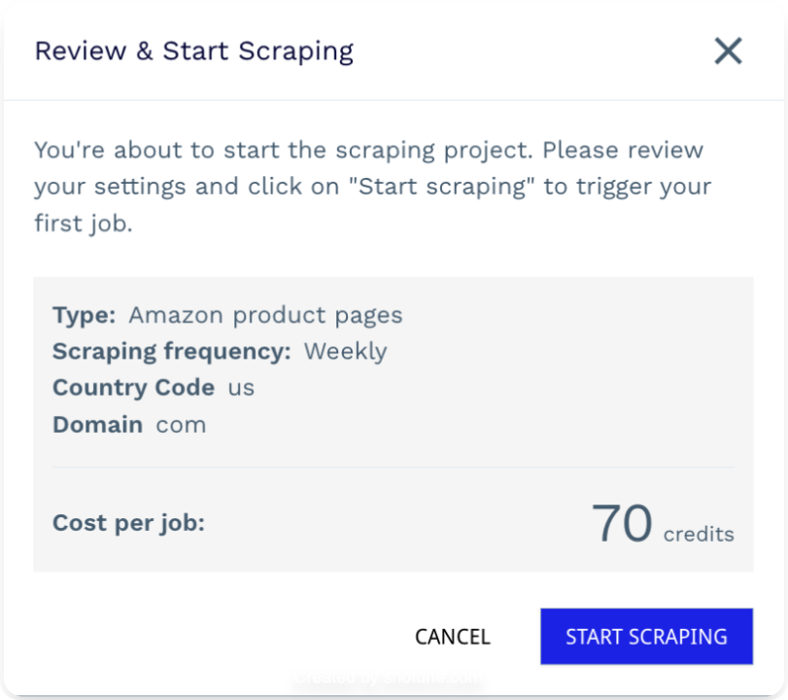Select the "Scraping frequency:" label
The width and height of the screenshot is (788, 700).
[x=172, y=351]
